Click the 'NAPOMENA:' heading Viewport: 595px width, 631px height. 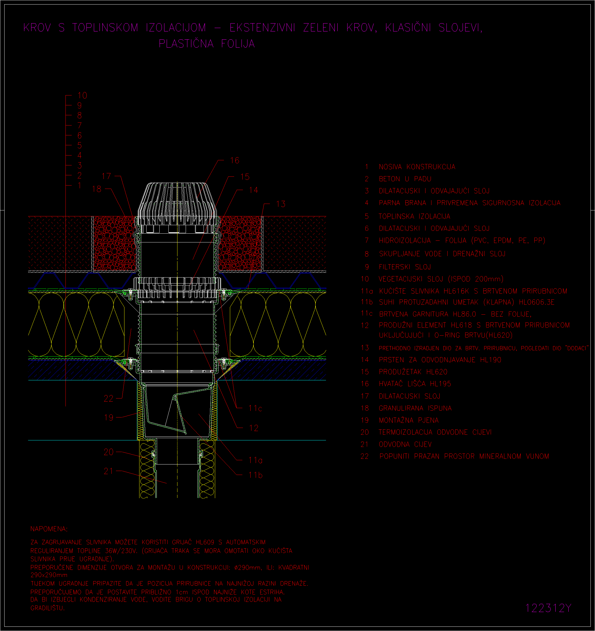click(x=49, y=529)
